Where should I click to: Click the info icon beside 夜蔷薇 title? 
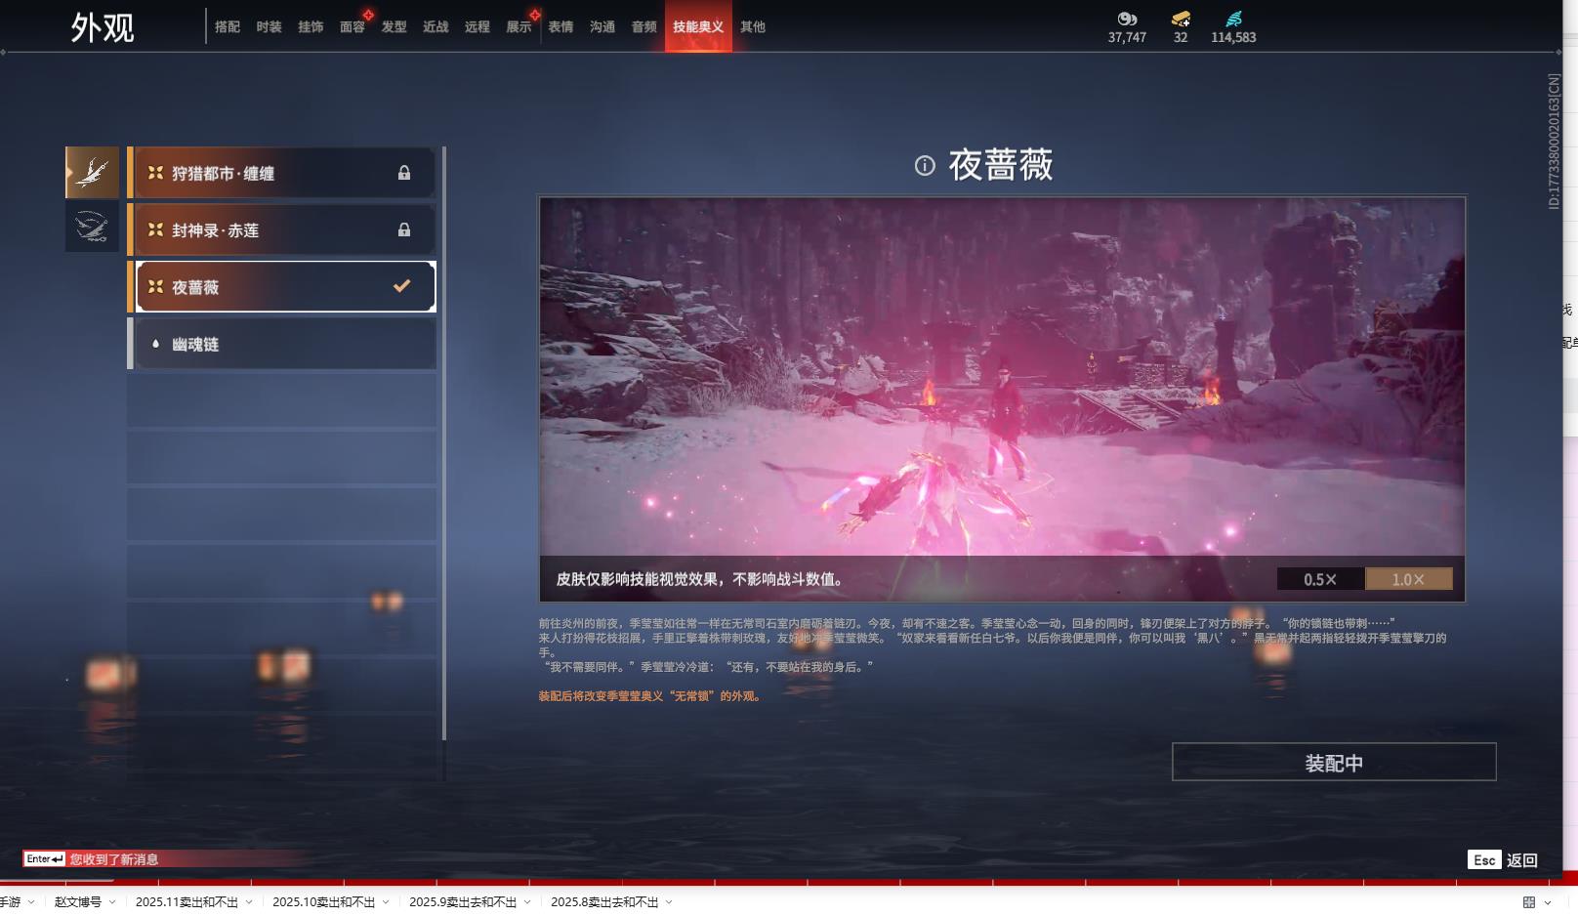[x=924, y=166]
